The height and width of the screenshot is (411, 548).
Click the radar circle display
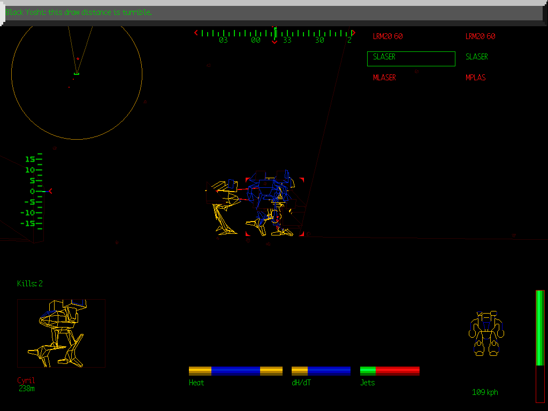(78, 80)
